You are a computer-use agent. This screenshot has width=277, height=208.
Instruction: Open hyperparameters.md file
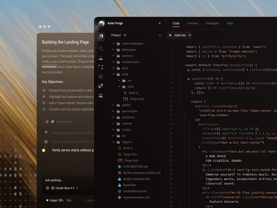click(133, 197)
